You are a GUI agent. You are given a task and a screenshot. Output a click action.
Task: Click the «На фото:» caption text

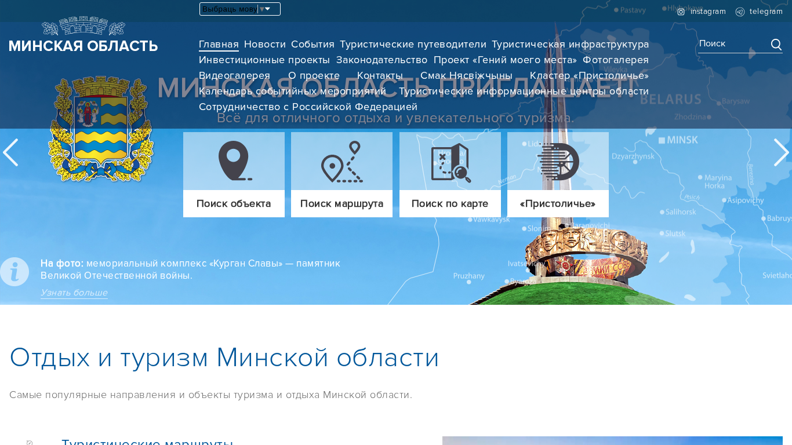62,264
